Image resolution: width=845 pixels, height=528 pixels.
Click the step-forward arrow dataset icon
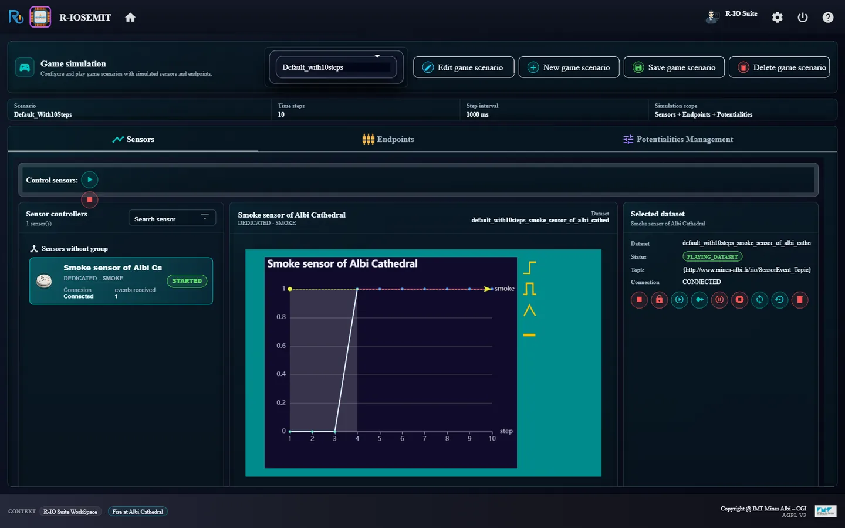point(699,300)
